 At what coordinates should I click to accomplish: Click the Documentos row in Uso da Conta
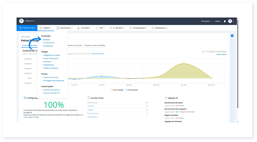pyautogui.click(x=118, y=103)
